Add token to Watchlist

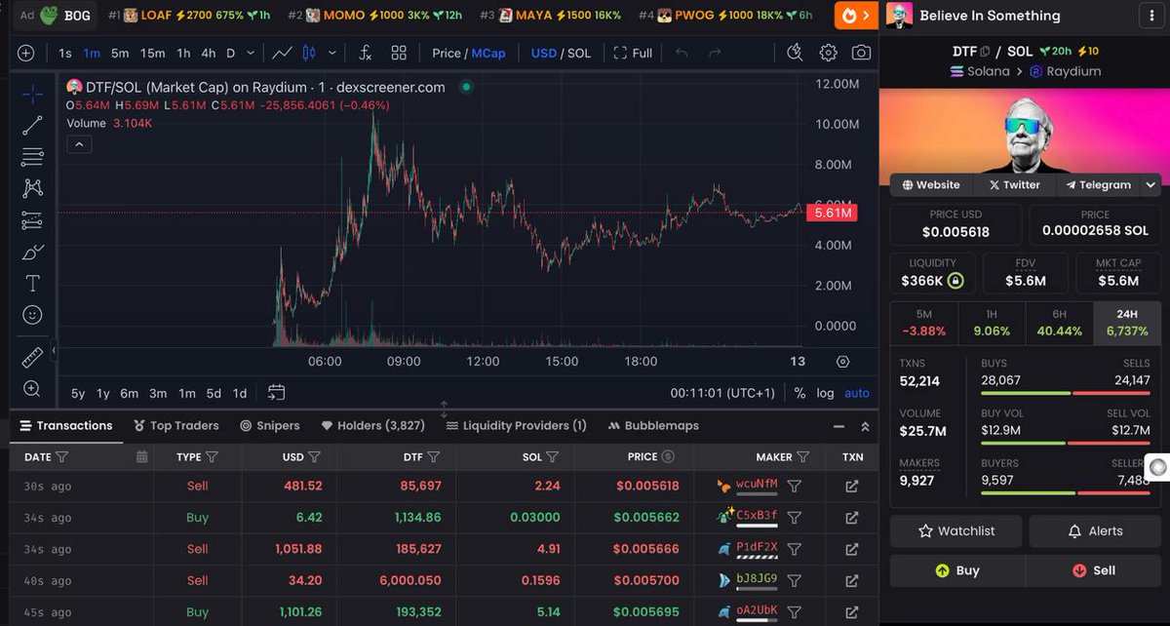[x=955, y=531]
